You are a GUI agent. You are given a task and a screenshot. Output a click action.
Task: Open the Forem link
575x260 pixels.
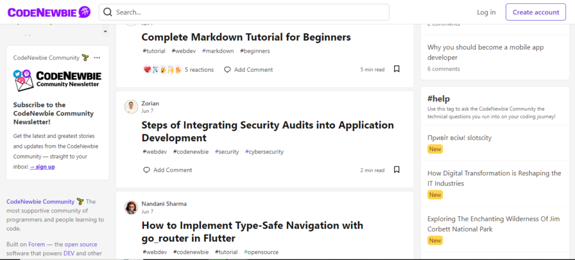coord(36,244)
